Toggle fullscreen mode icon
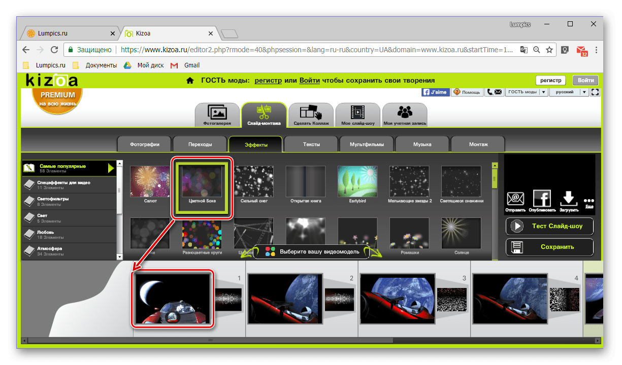The height and width of the screenshot is (365, 622). click(x=596, y=92)
